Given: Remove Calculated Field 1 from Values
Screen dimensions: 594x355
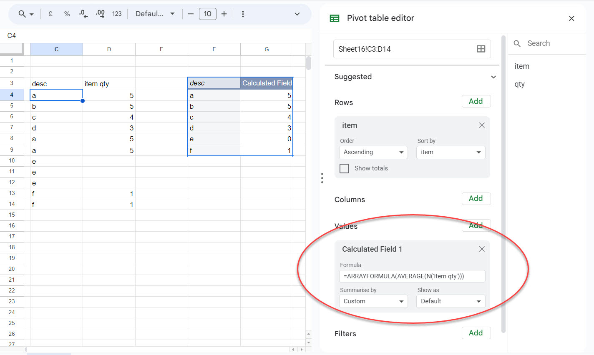Looking at the screenshot, I should [x=482, y=249].
